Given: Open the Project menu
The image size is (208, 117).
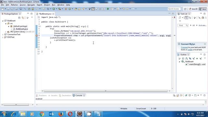Looking at the screenshot, I should pos(47,5).
